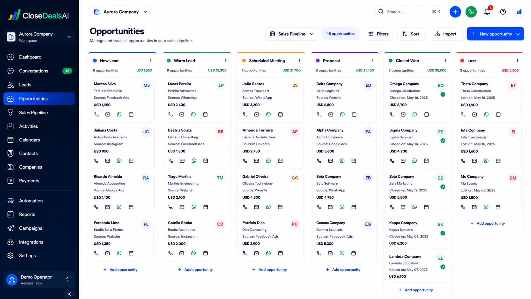531x299 pixels.
Task: Click WhatsApp icon on Omega Company card
Action: [415, 114]
